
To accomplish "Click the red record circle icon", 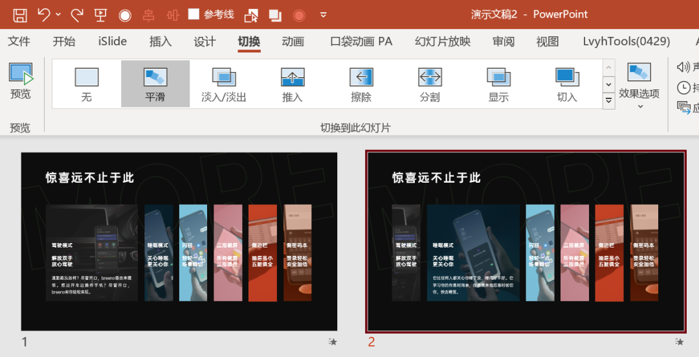I will pyautogui.click(x=299, y=16).
